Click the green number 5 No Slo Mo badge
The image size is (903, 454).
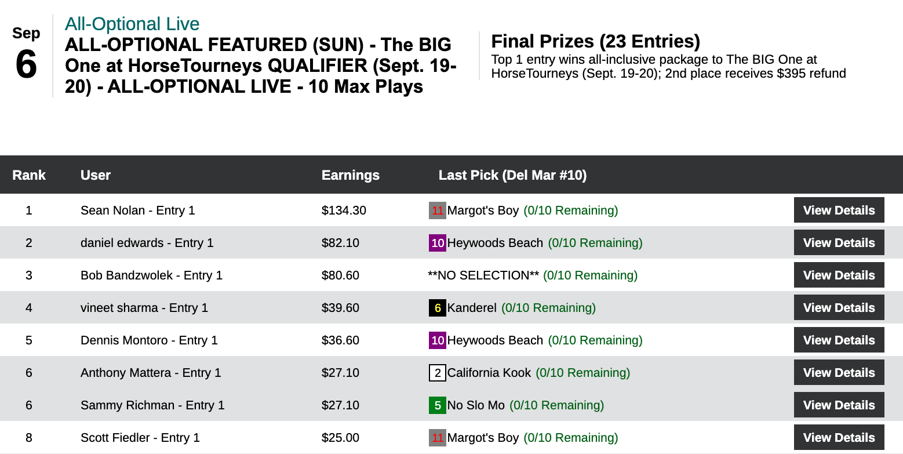[437, 405]
